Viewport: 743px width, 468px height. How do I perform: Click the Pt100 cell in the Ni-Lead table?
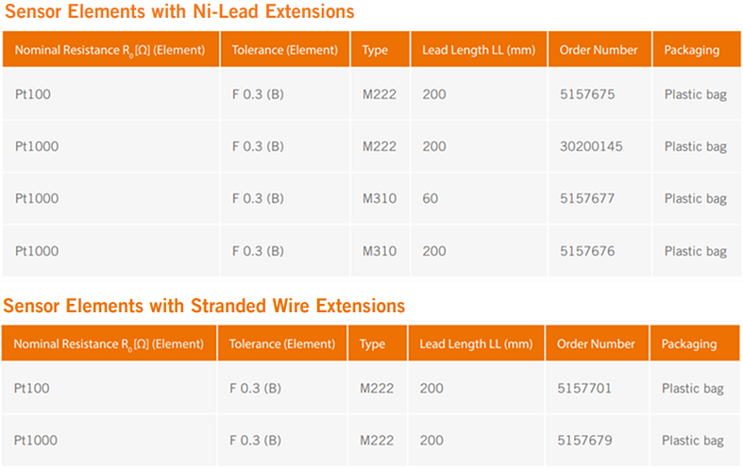[32, 94]
